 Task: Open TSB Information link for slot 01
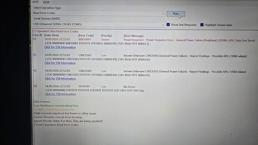pos(60,63)
